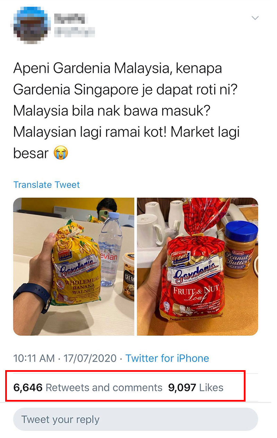Screen dimensions: 277x438
Task: Click the 10:11 AM timestamp
Action: [34, 358]
